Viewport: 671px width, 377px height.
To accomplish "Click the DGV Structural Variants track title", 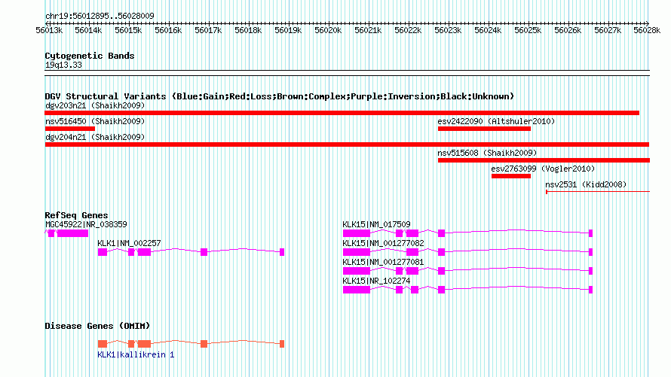I will pos(280,96).
